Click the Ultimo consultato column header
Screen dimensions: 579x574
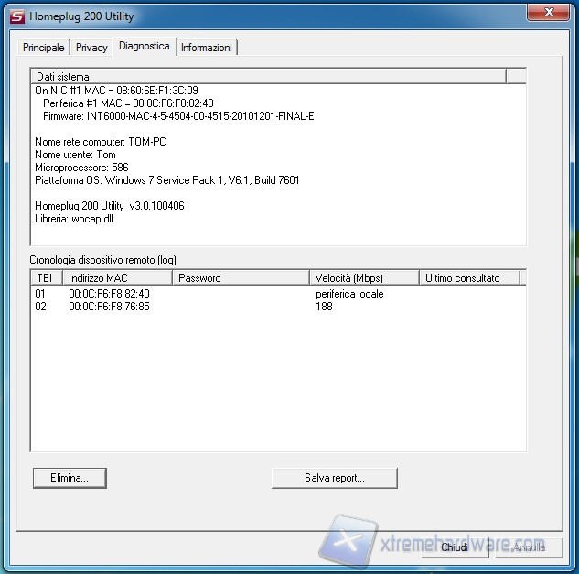click(x=468, y=277)
